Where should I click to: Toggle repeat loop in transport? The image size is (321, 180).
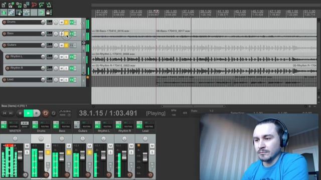(54, 113)
